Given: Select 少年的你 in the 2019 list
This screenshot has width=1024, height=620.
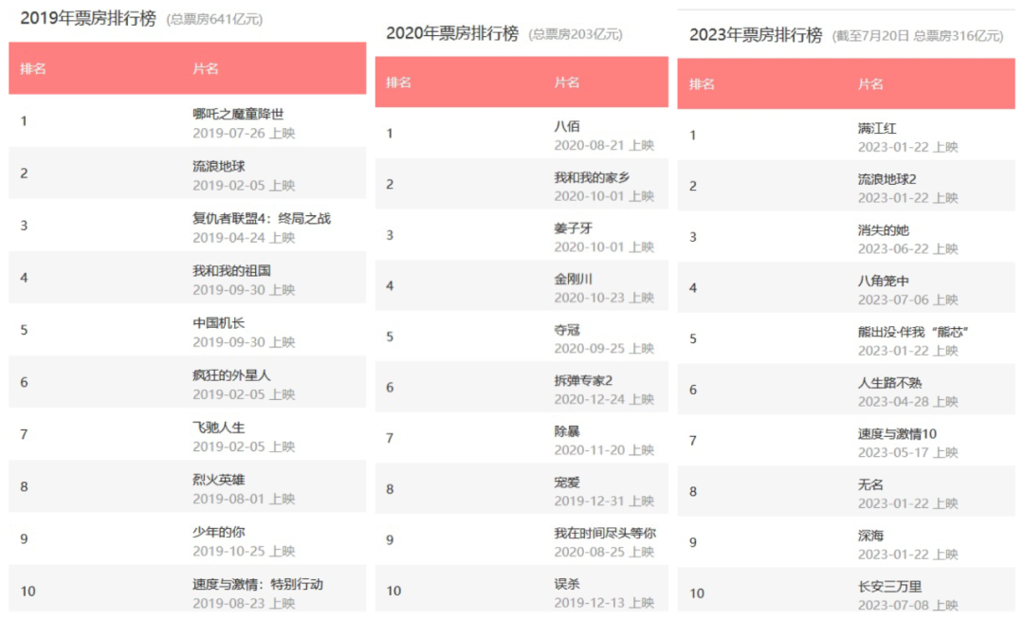Looking at the screenshot, I should (218, 532).
